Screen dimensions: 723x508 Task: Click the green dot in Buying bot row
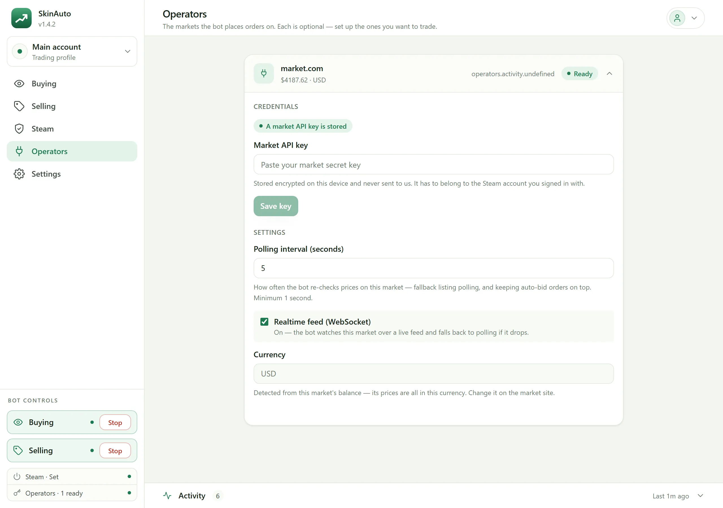point(92,422)
